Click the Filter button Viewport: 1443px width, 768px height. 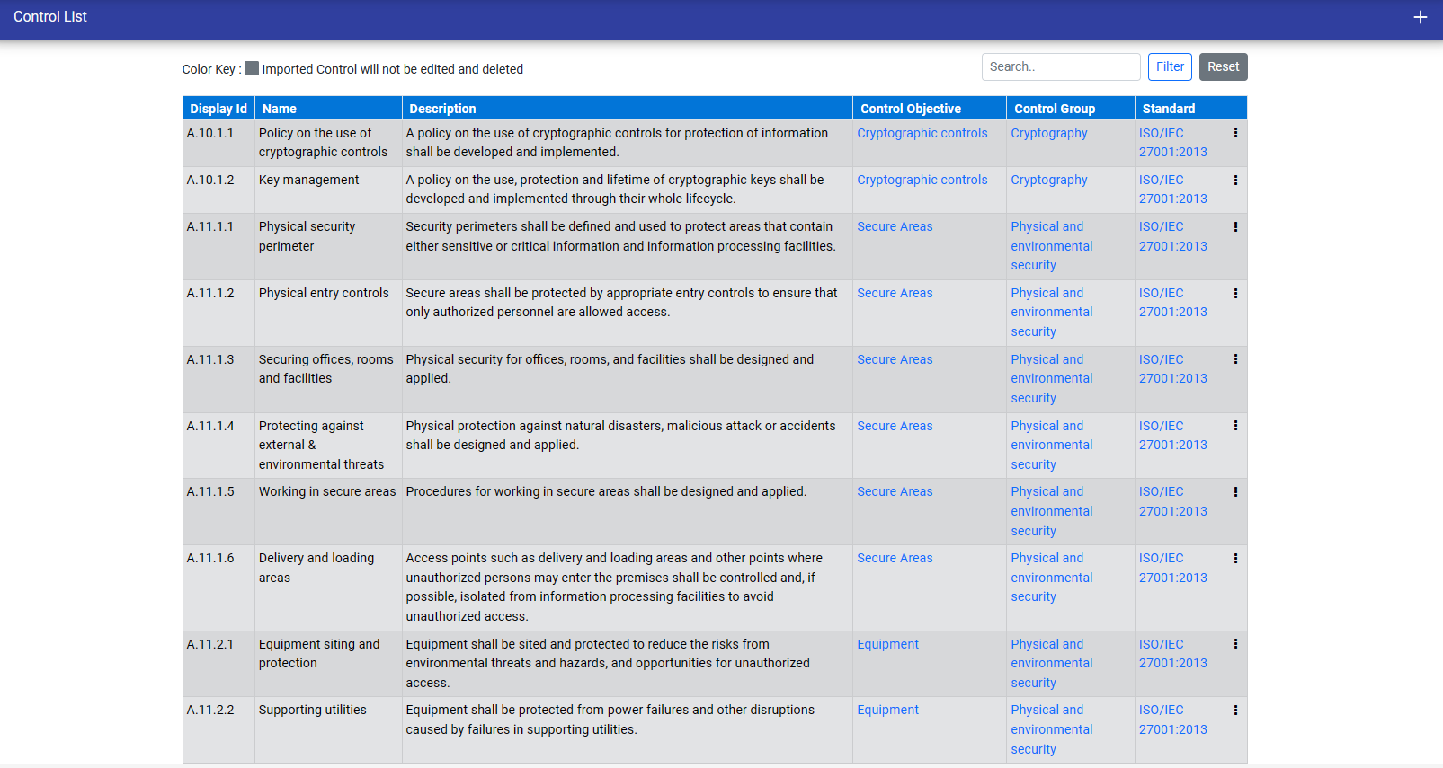(1169, 67)
